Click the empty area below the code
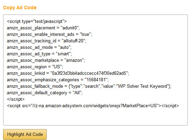The width and height of the screenshot is (192, 140). click(96, 116)
